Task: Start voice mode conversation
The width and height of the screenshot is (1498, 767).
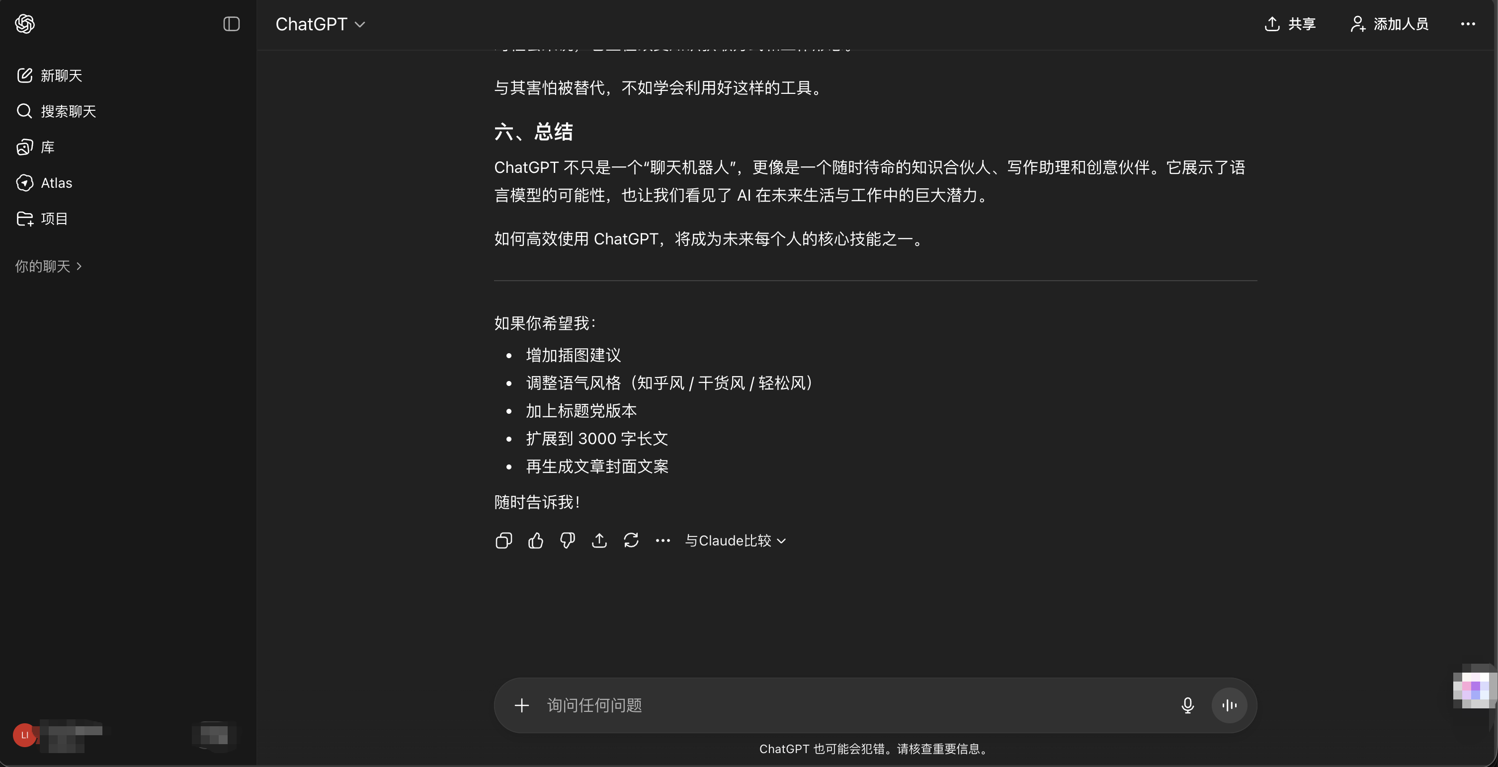Action: pyautogui.click(x=1229, y=705)
